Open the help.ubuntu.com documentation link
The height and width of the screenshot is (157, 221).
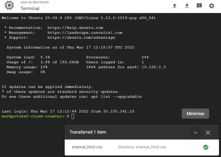click(75, 28)
